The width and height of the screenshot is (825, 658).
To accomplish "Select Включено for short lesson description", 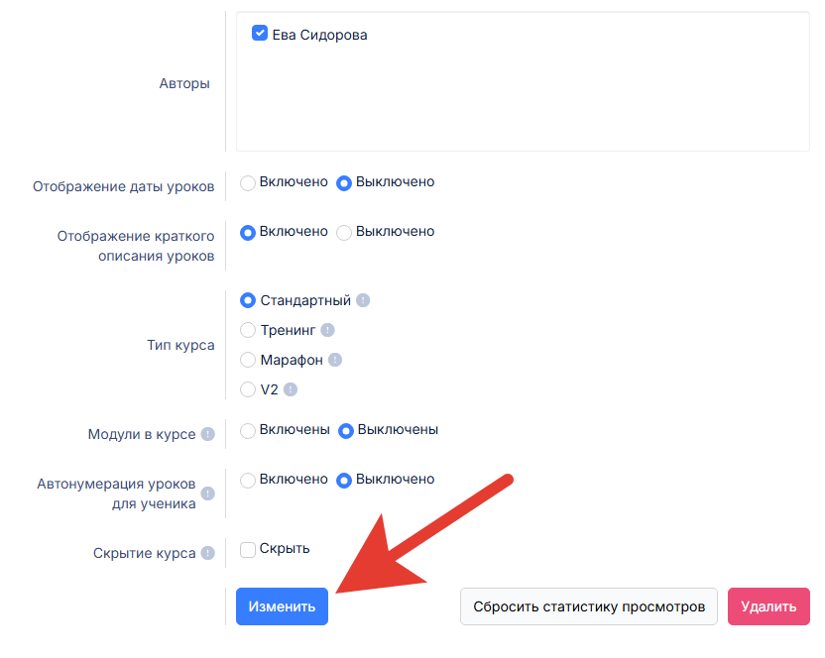I will coord(248,232).
